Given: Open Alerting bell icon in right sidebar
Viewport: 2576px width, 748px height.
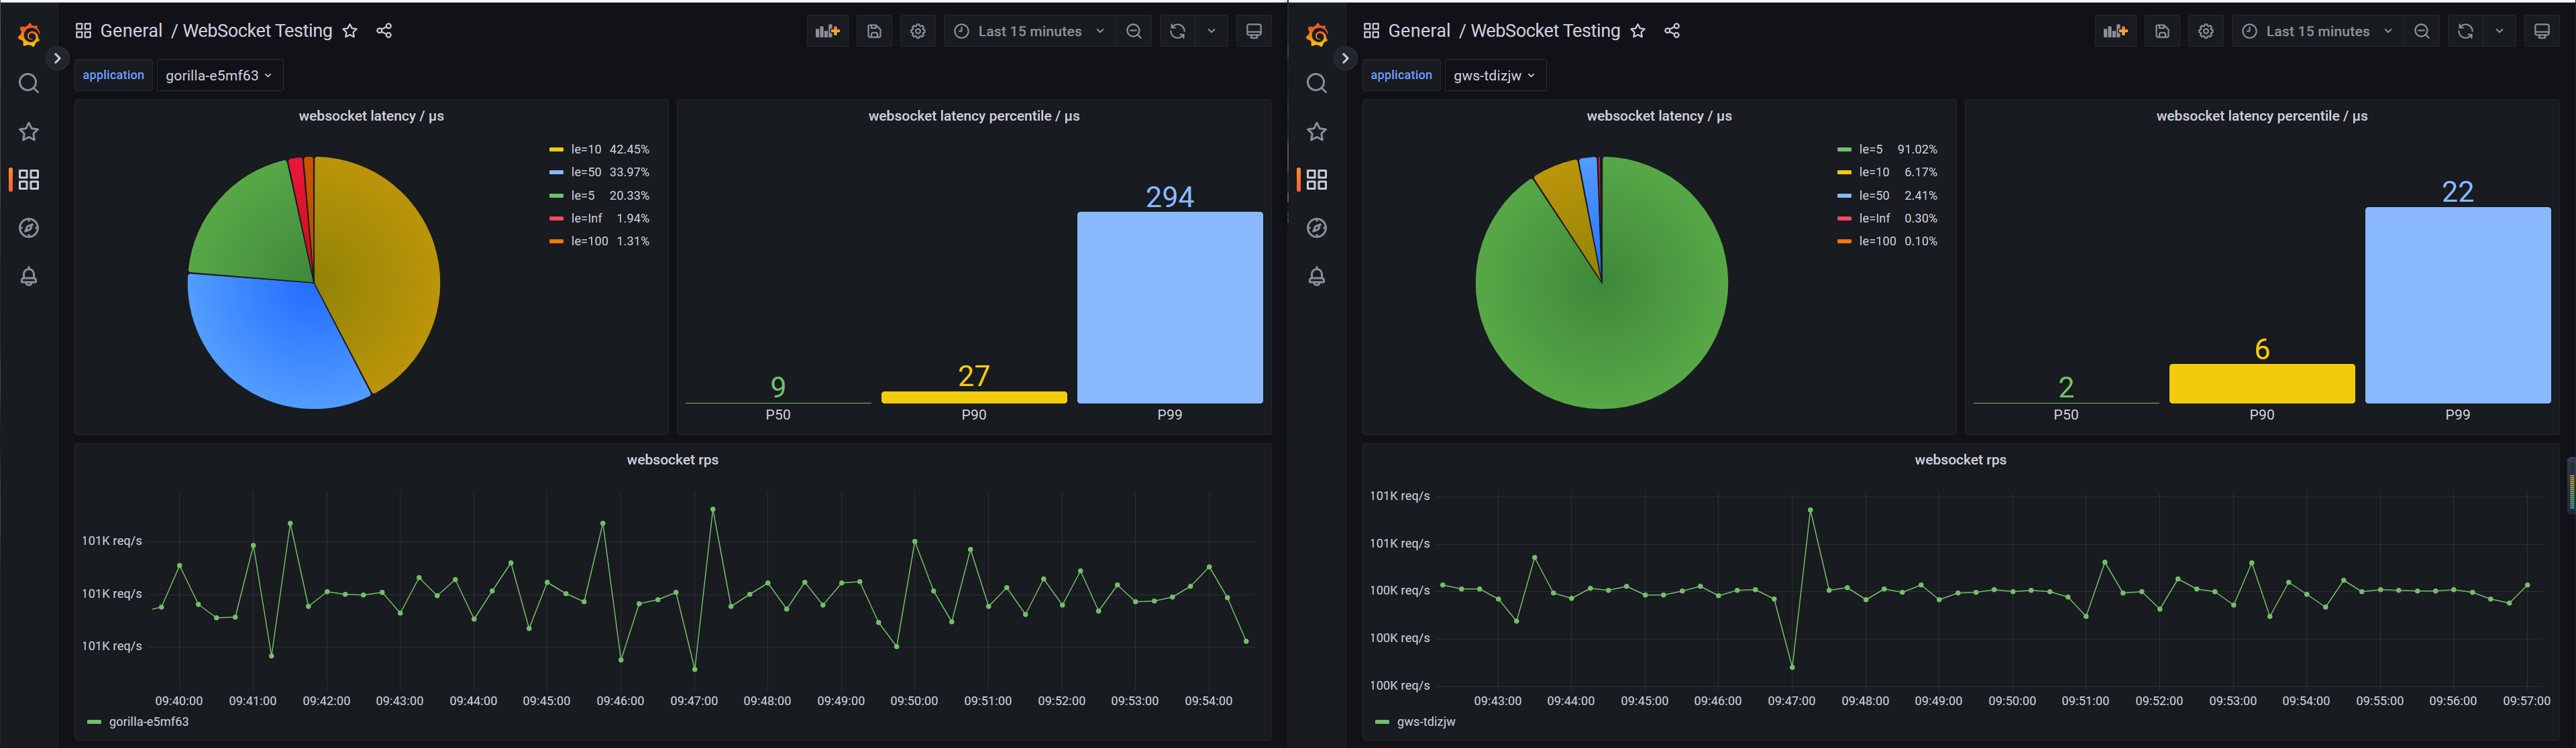Looking at the screenshot, I should (x=1316, y=277).
